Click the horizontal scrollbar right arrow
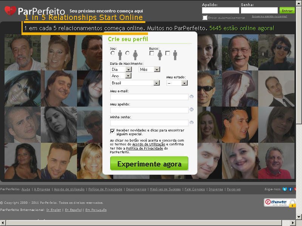Screen dimensions: 302x226 293,223
